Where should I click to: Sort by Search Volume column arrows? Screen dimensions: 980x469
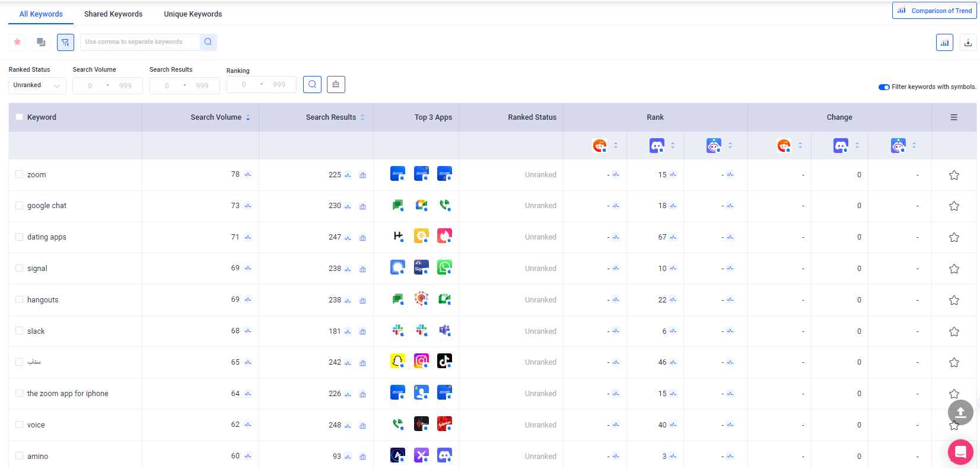(x=248, y=118)
